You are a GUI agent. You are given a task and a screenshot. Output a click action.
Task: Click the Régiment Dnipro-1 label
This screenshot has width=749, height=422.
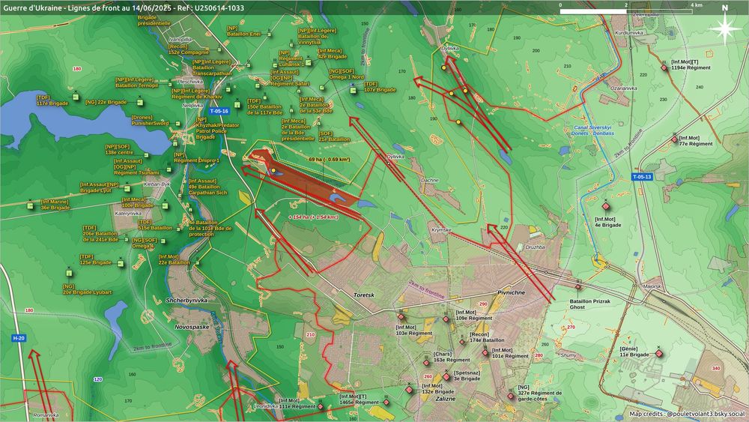click(197, 157)
